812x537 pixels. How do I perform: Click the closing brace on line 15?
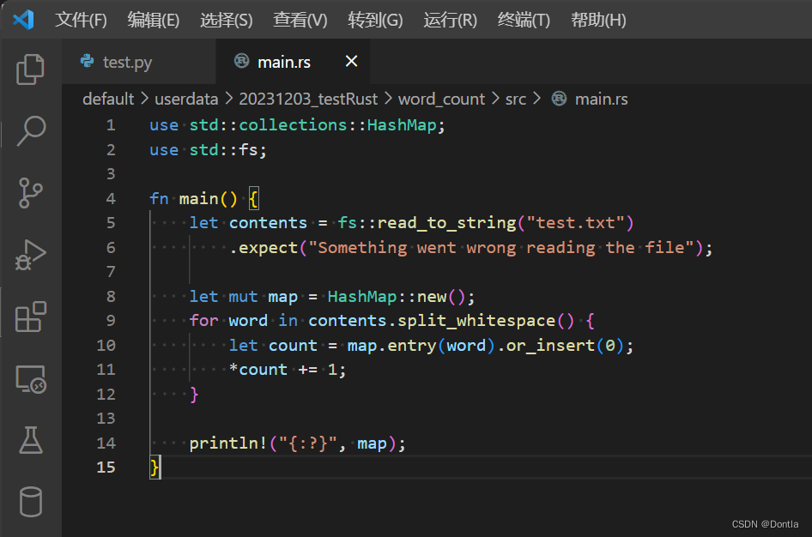coord(155,468)
